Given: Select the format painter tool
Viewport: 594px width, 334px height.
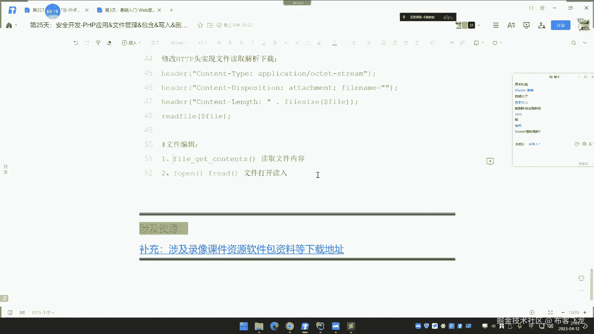Looking at the screenshot, I should coord(98,43).
